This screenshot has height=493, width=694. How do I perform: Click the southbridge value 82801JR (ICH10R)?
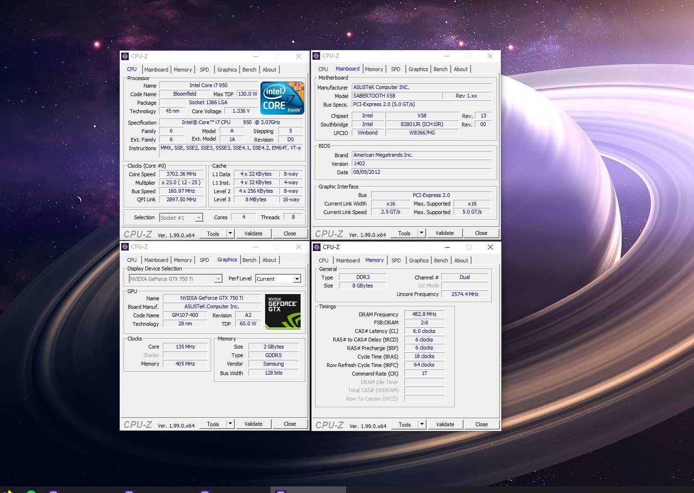pos(422,125)
